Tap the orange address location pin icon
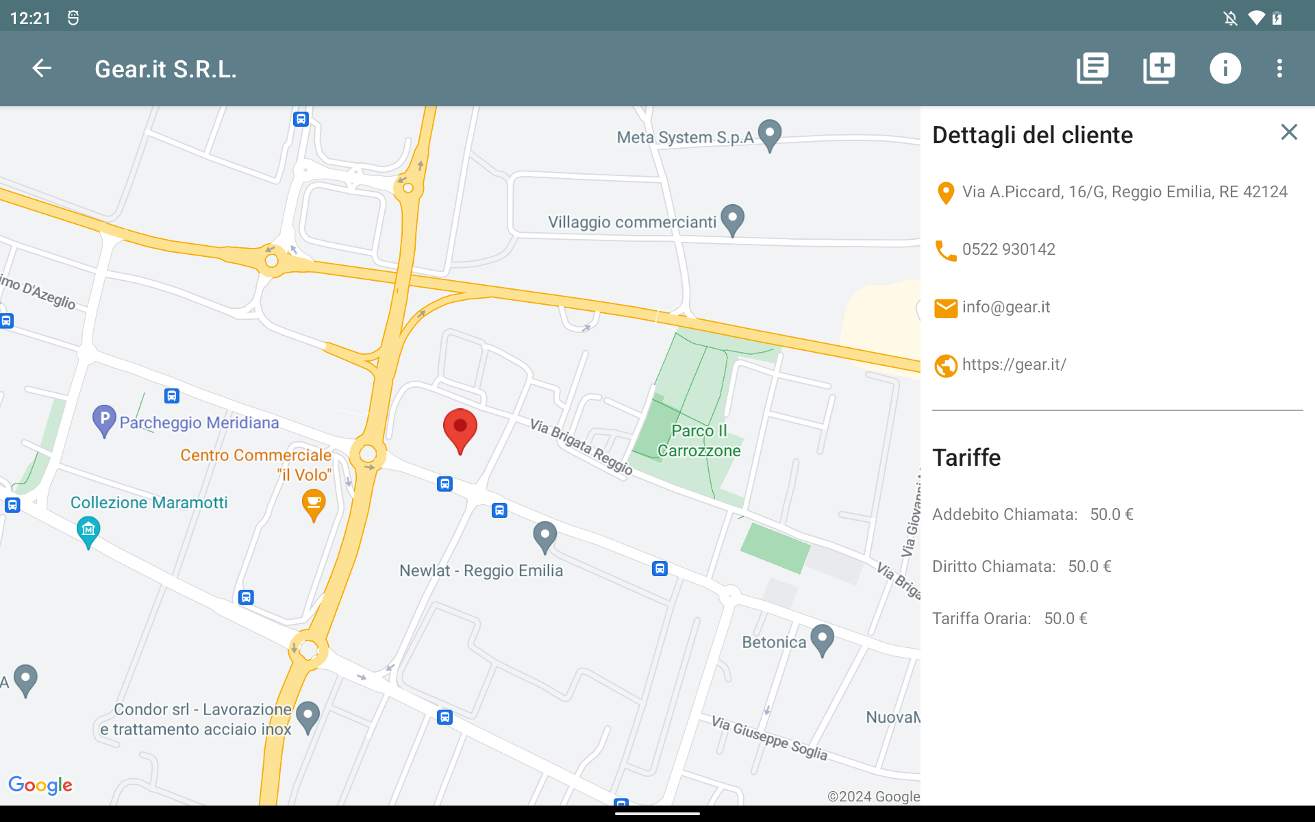The width and height of the screenshot is (1315, 822). (946, 193)
